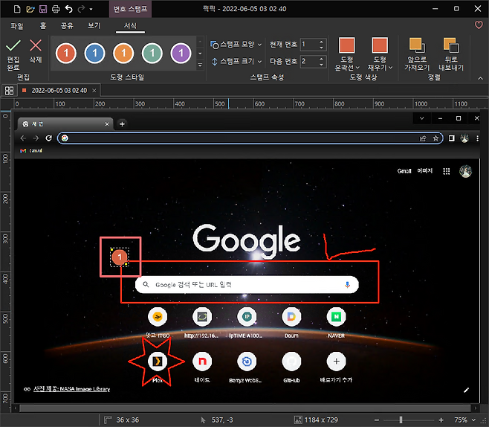
Task: Click the horizontal canvas scrollbar
Action: 244,408
